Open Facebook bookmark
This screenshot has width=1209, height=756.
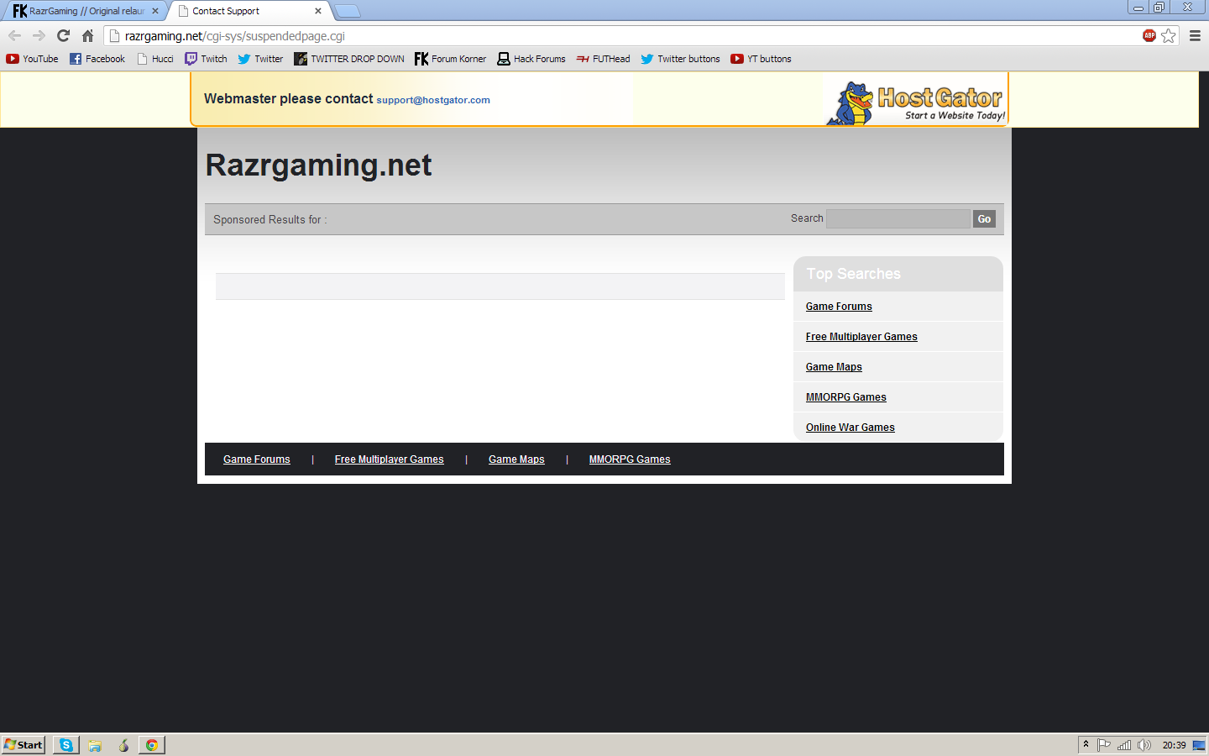click(97, 59)
